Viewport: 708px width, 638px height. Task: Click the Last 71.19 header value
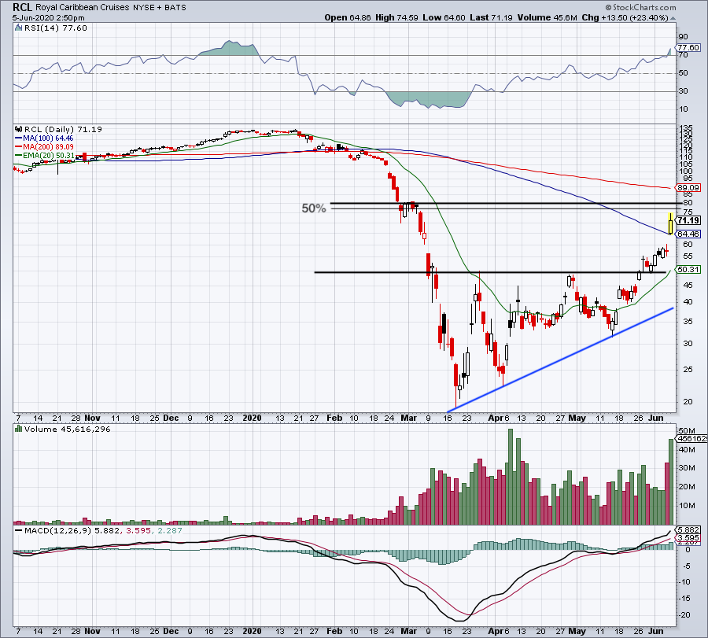(491, 17)
